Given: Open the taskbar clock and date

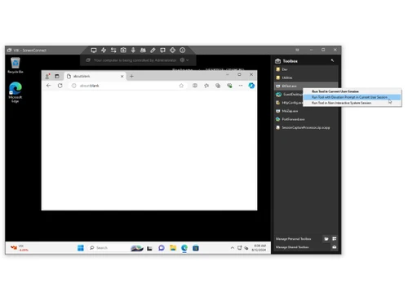Looking at the screenshot, I should coord(259,248).
